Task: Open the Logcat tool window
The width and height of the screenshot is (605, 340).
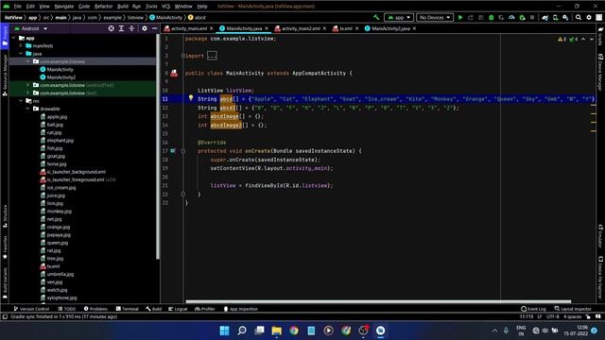Action: coord(178,309)
